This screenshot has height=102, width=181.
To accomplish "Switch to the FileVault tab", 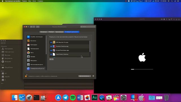I will (x=51, y=32).
